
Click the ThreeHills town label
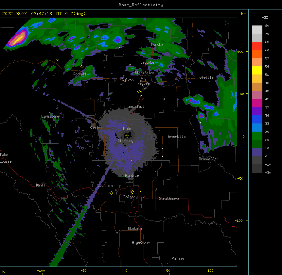point(176,137)
